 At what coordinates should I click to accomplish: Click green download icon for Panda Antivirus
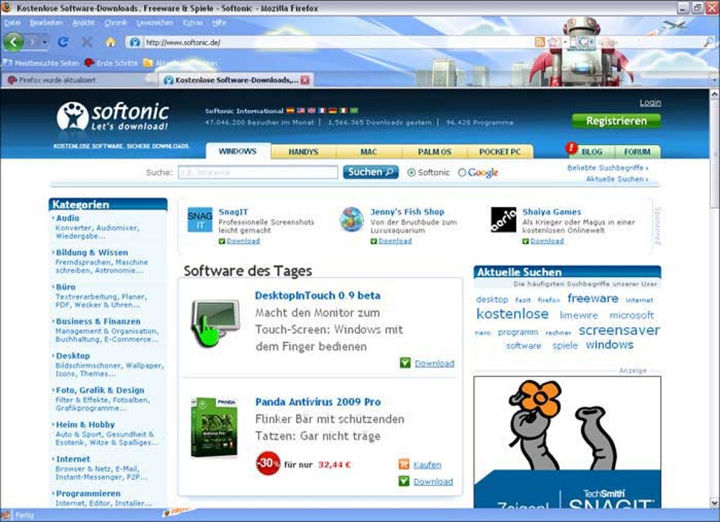(x=404, y=482)
